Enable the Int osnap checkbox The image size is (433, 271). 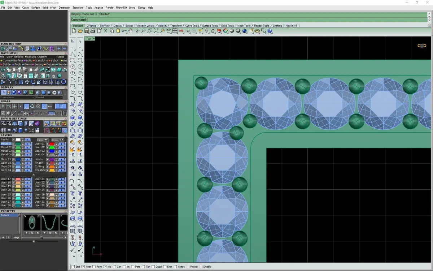tap(124, 267)
